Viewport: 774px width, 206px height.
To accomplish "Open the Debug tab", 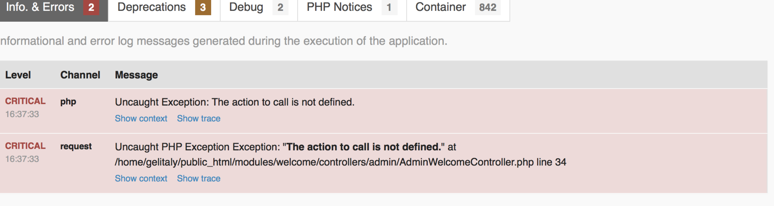I will (x=246, y=7).
